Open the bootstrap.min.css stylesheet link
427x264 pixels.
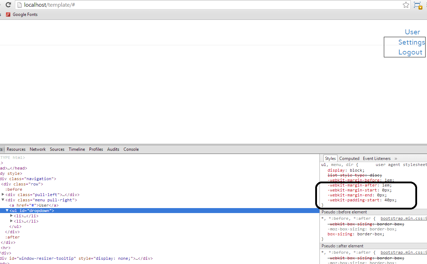coord(403,218)
